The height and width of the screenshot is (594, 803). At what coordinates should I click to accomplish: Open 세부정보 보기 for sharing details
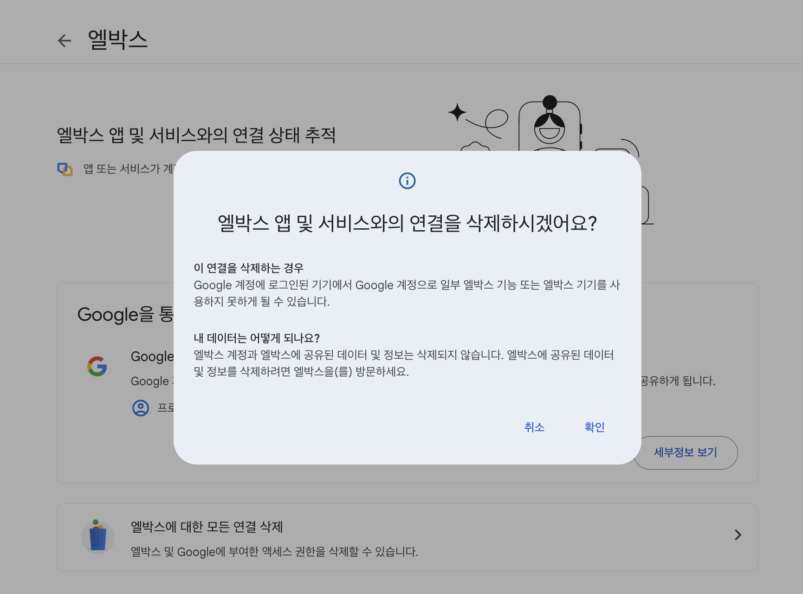(686, 452)
